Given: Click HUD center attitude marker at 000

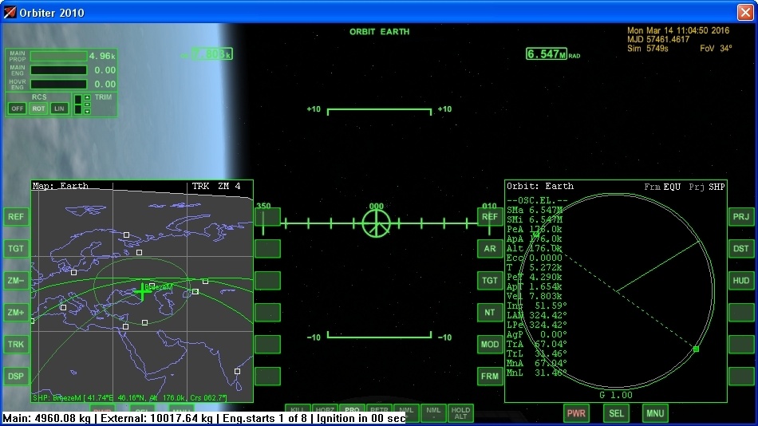Looking at the screenshot, I should (x=377, y=223).
